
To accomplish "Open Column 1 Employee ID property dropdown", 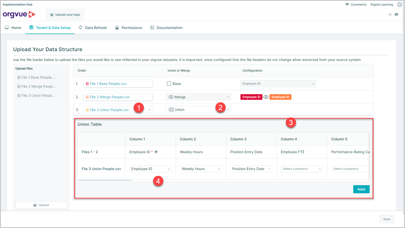I will pos(150,169).
